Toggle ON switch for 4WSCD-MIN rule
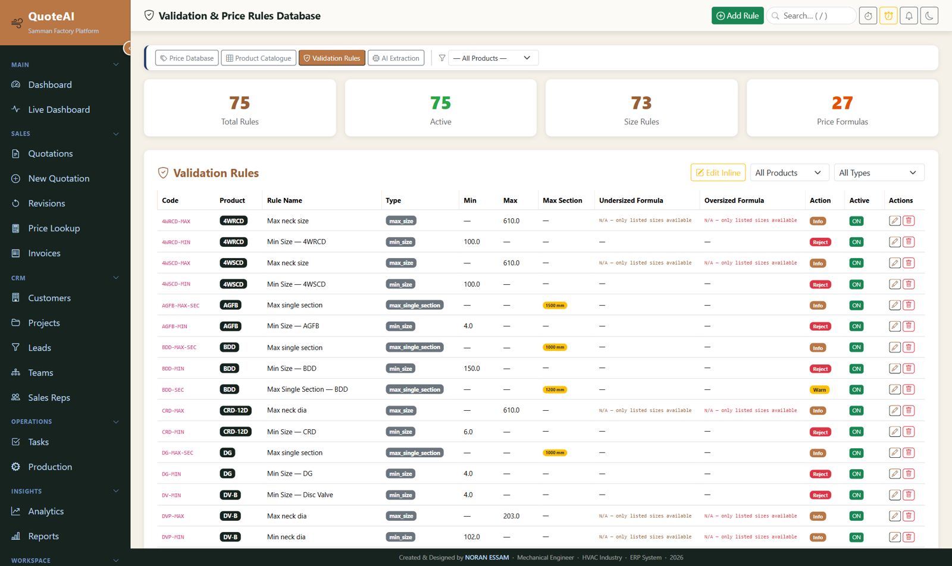The height and width of the screenshot is (566, 952). click(856, 284)
